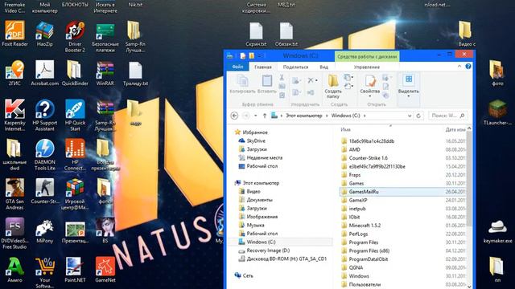This screenshot has height=289, width=515.
Task: Open the MiPony desktop icon
Action: coord(45,230)
